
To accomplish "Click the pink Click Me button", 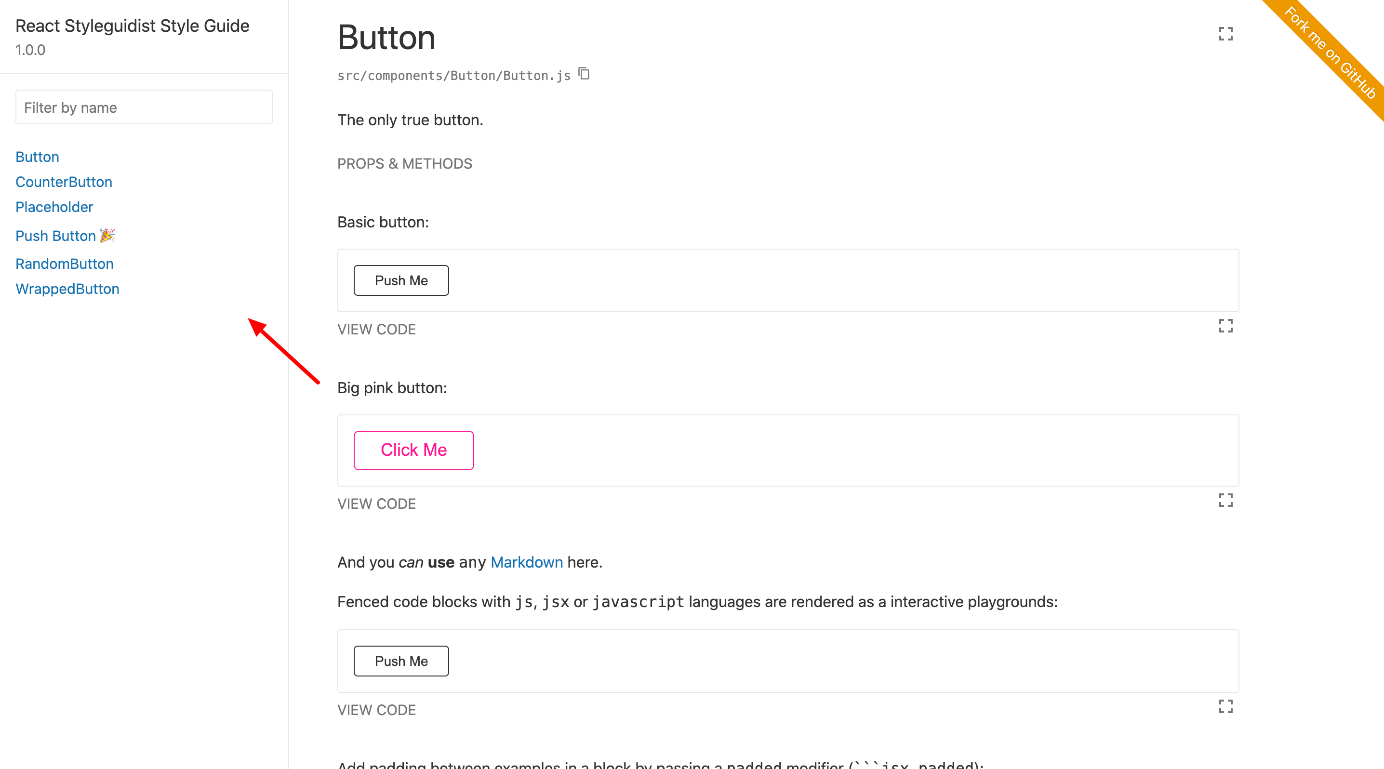I will pyautogui.click(x=413, y=450).
